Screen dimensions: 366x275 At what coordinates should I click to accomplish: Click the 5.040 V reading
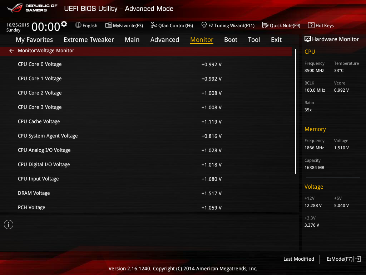(x=341, y=205)
